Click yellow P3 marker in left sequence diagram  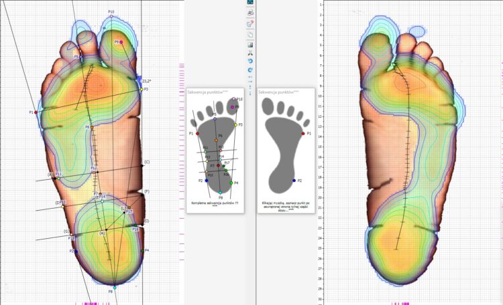click(x=236, y=125)
